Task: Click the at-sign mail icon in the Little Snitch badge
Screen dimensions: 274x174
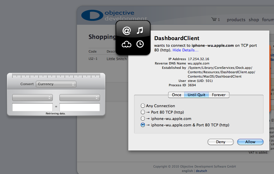Action: click(127, 31)
